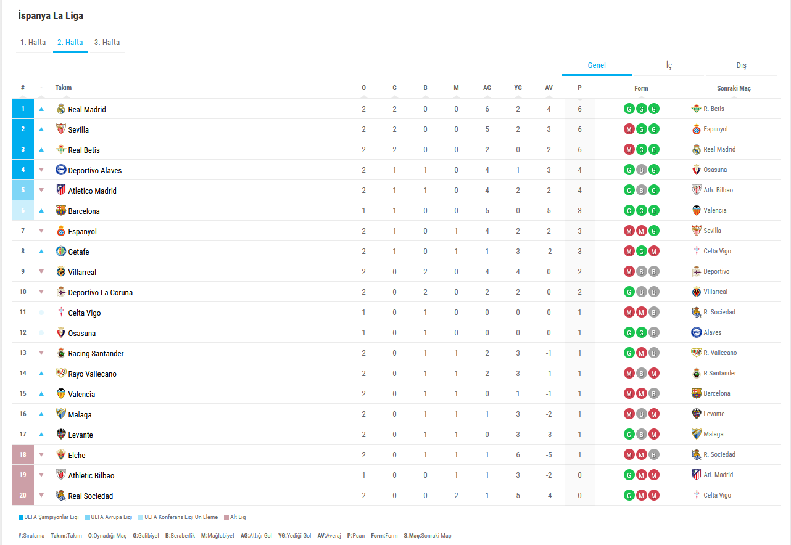Click the rank 1 position badge
This screenshot has height=545, width=791.
23,109
